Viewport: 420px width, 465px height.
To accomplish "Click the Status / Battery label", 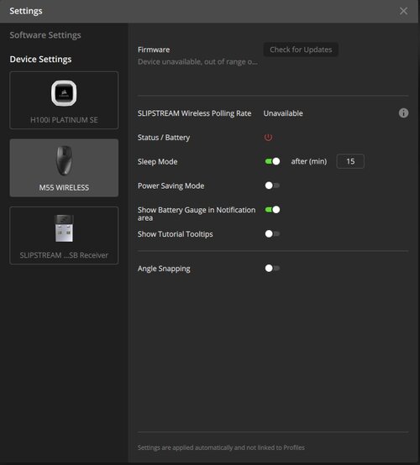I will pos(164,138).
